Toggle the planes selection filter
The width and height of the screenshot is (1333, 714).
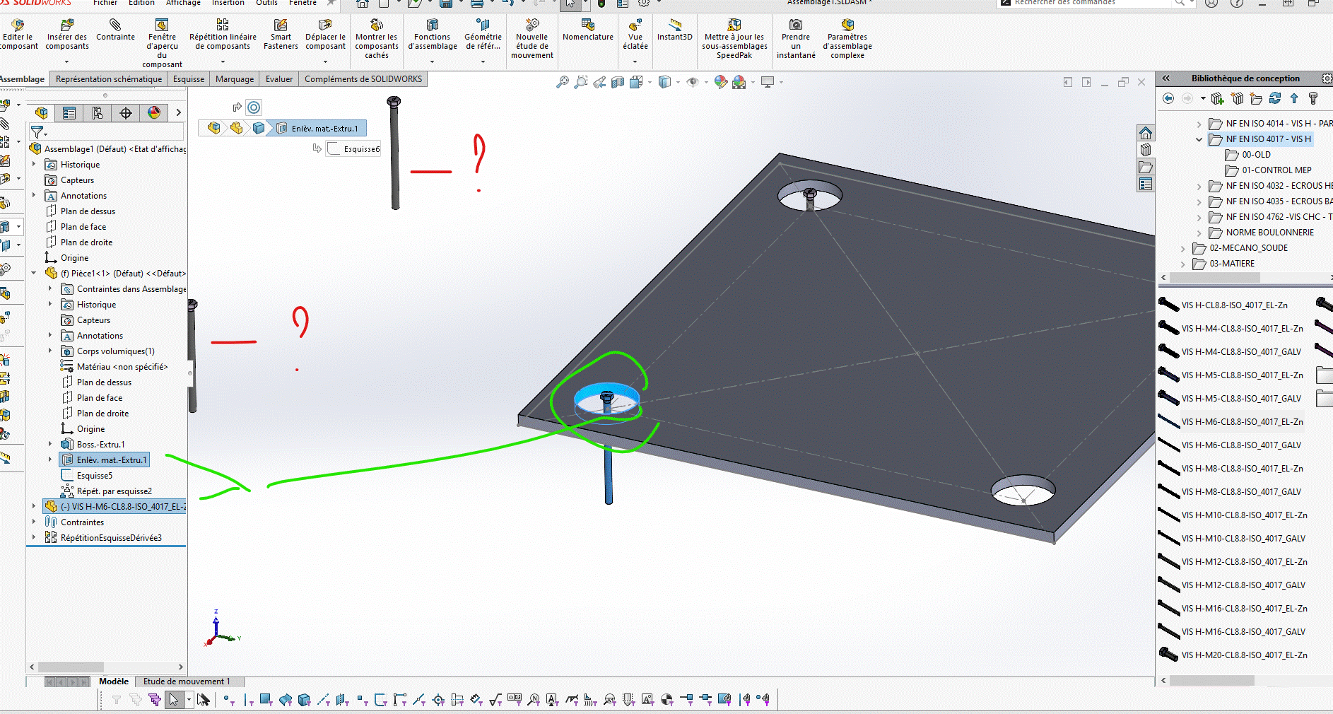(x=343, y=700)
